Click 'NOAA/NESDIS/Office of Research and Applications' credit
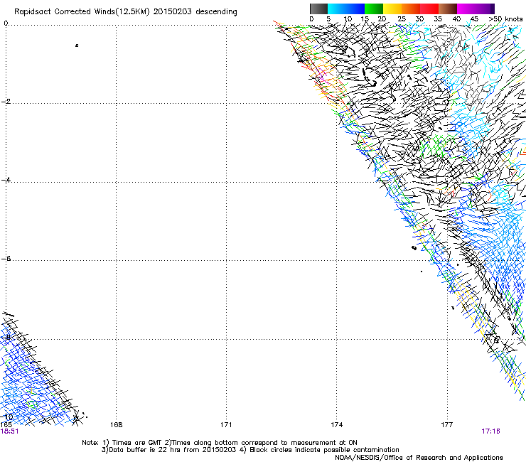This screenshot has width=526, height=462. click(x=419, y=458)
